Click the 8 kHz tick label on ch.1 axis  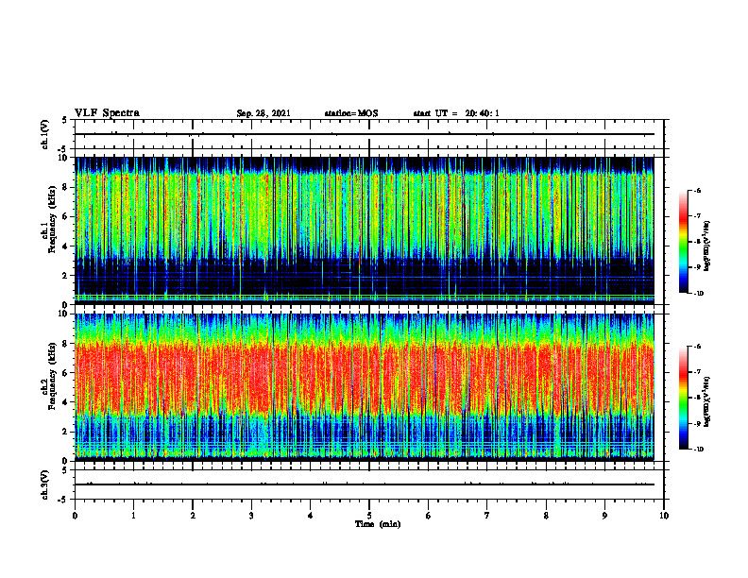click(66, 187)
